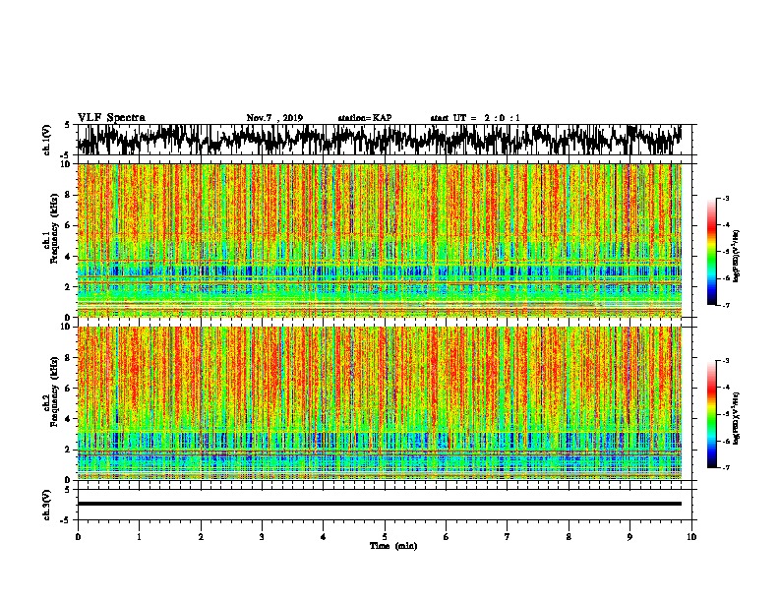779x602 pixels.
Task: Click the "3" tick on the time axis
Action: (x=262, y=537)
